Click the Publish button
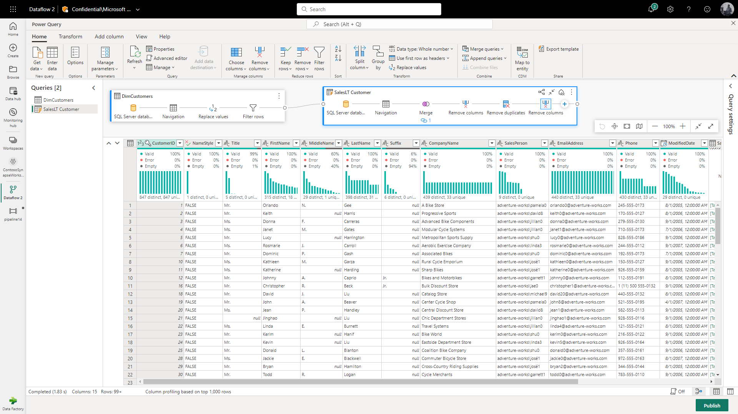 tap(712, 405)
